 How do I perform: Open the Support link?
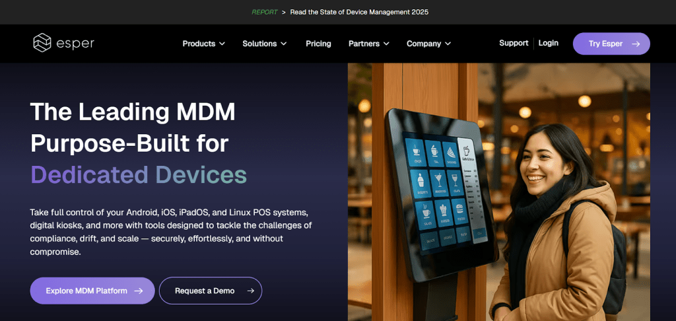pos(514,43)
